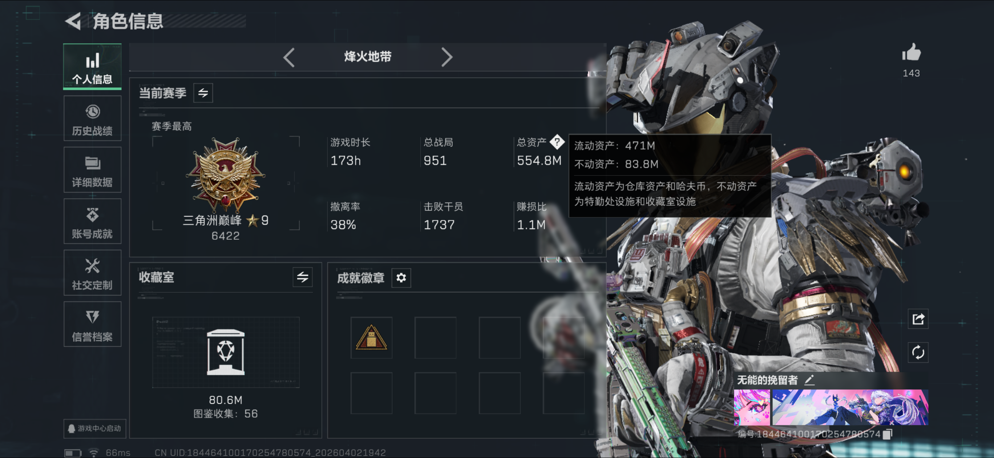Open 成就徽章 settings gear

point(401,278)
